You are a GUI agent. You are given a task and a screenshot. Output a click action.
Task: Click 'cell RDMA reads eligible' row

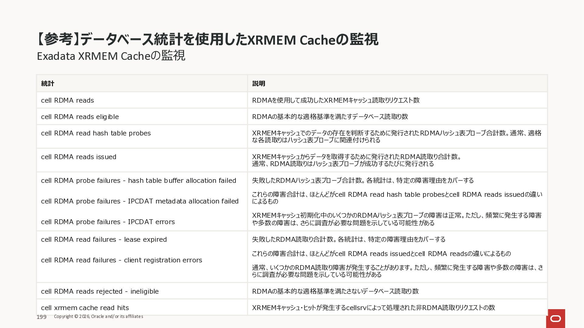pos(80,117)
